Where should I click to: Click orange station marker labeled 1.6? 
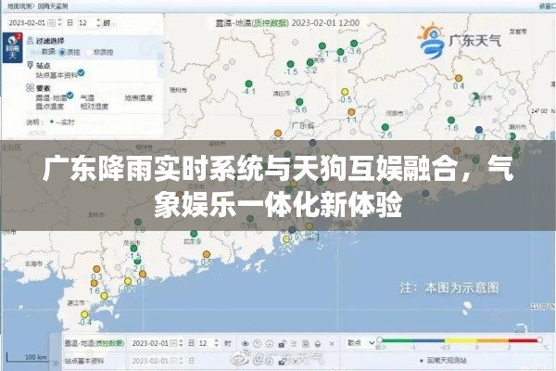94,283
